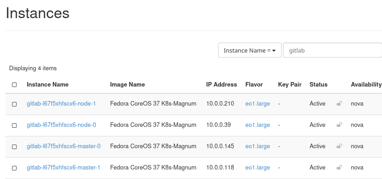
Task: Click the IP Address column header
Action: [x=222, y=84]
